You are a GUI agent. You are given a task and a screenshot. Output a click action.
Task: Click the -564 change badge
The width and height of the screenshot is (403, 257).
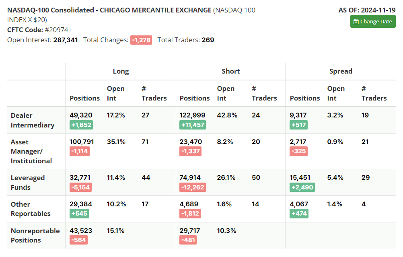point(79,240)
